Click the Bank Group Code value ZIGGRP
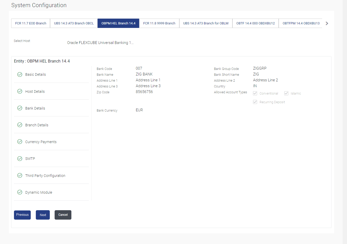The width and height of the screenshot is (347, 244). [260, 68]
